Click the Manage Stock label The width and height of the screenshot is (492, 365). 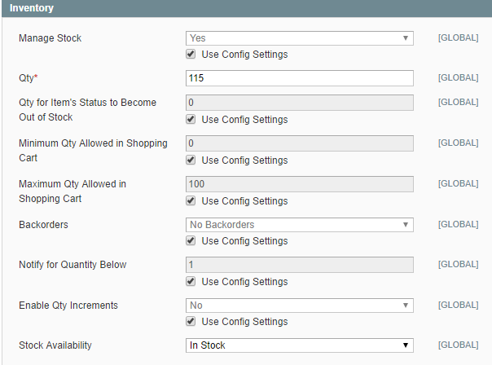click(51, 38)
